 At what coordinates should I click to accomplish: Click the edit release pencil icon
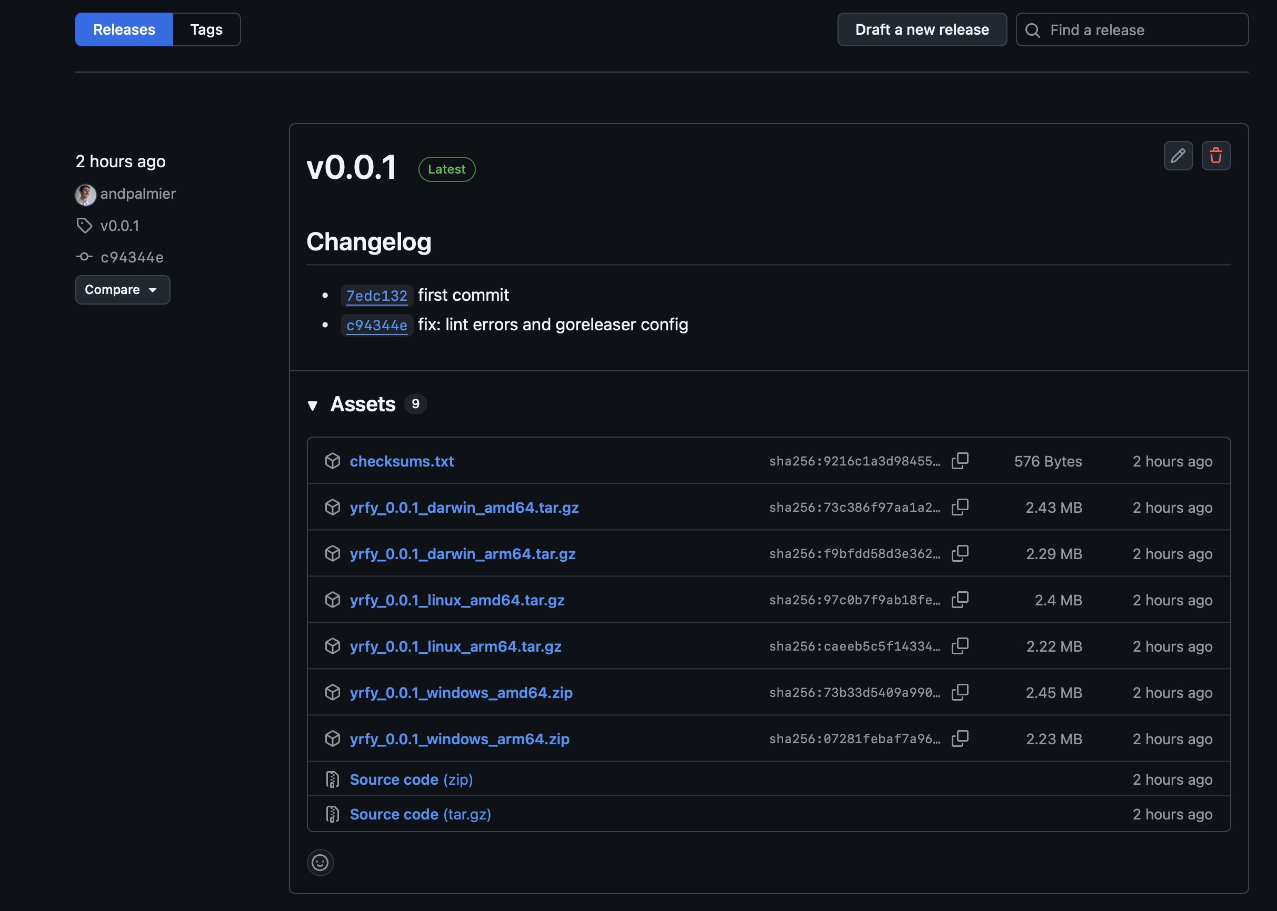point(1178,156)
